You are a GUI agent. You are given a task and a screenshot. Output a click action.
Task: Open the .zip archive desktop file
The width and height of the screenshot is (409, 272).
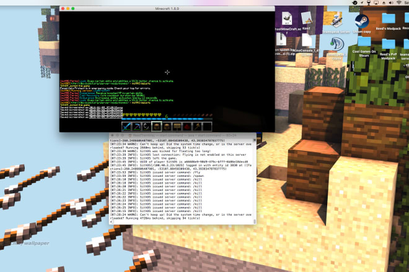(281, 40)
